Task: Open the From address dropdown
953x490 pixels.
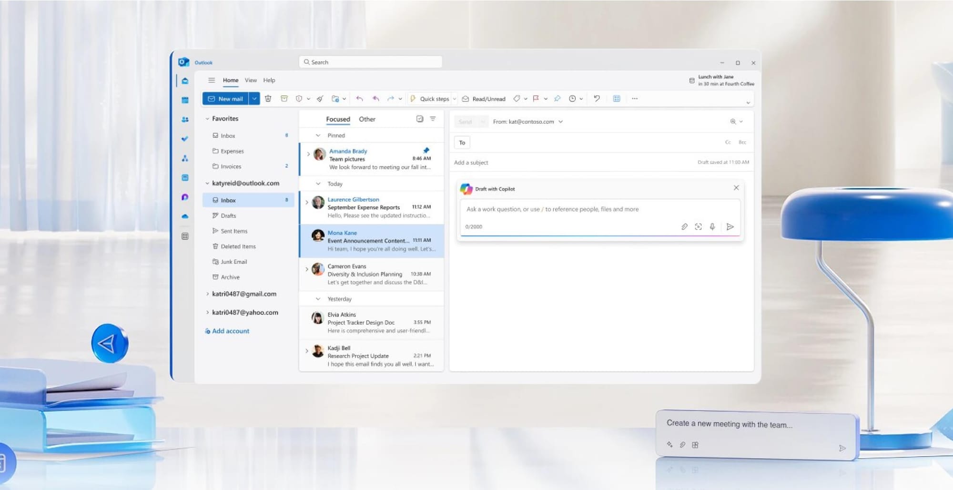Action: pos(561,122)
